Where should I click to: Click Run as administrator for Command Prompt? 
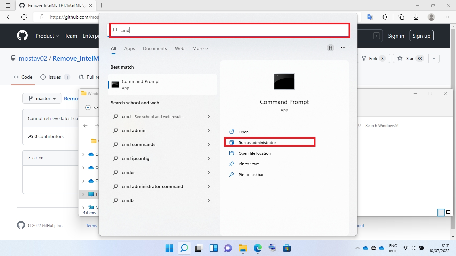(x=257, y=143)
